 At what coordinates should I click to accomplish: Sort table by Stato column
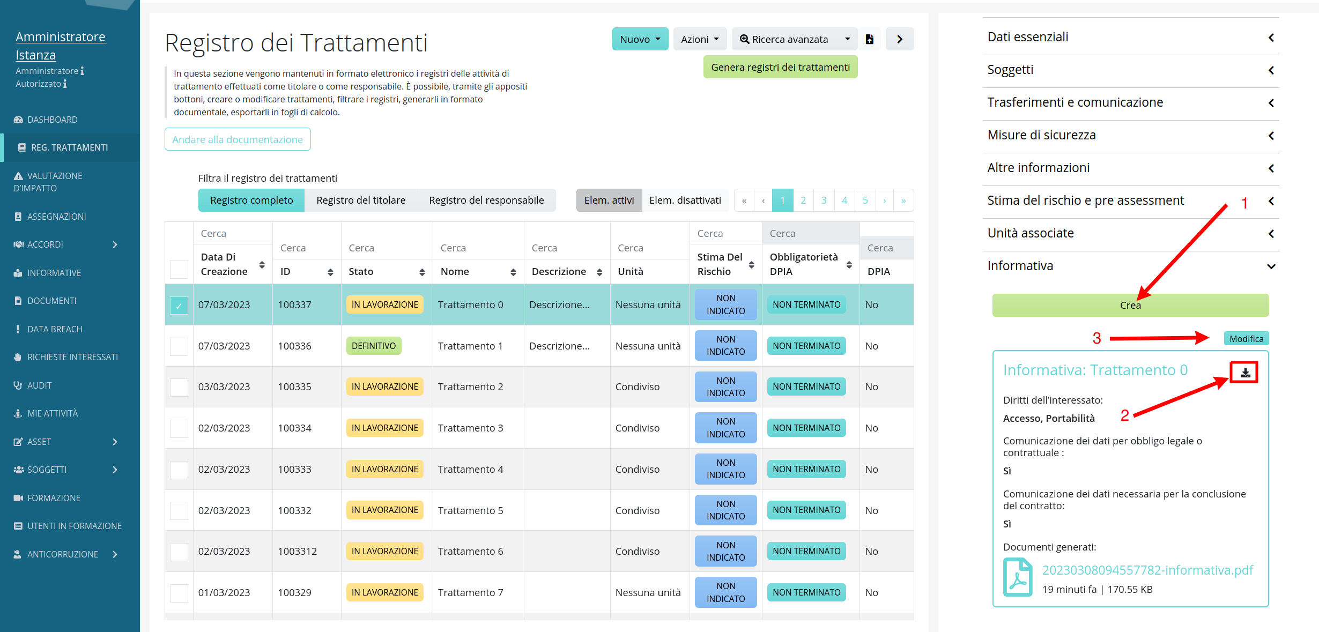422,272
